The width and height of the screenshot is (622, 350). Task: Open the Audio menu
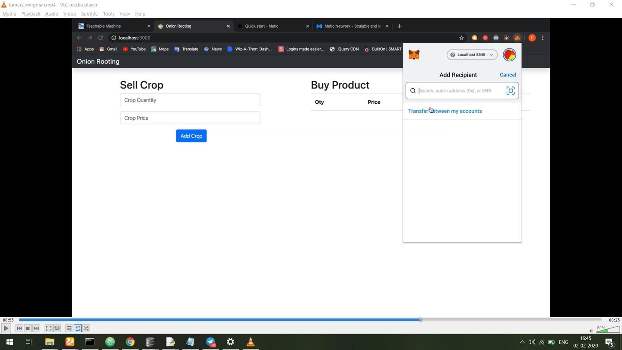pos(51,14)
